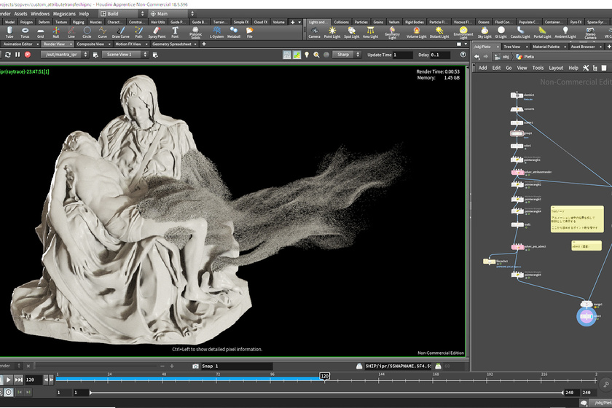The height and width of the screenshot is (408, 612).
Task: Add a Point Light from the shelf
Action: tap(332, 32)
